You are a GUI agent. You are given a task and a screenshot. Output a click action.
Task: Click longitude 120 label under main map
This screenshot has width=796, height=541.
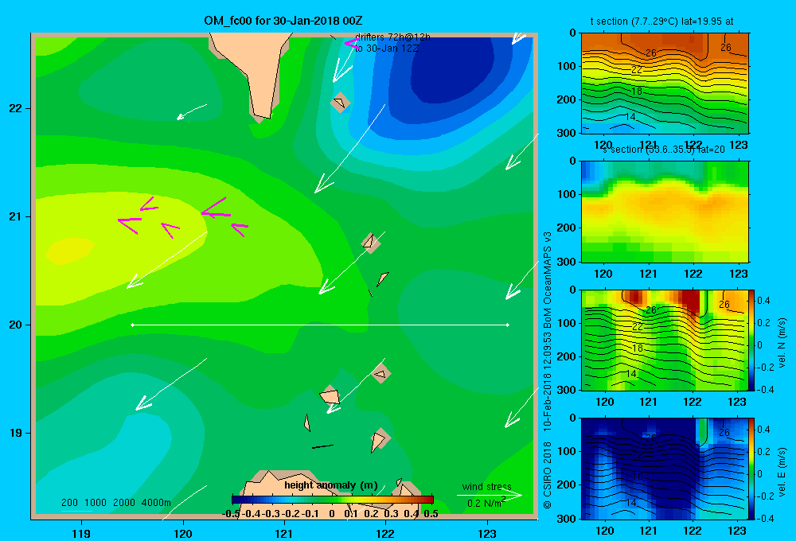click(x=183, y=533)
